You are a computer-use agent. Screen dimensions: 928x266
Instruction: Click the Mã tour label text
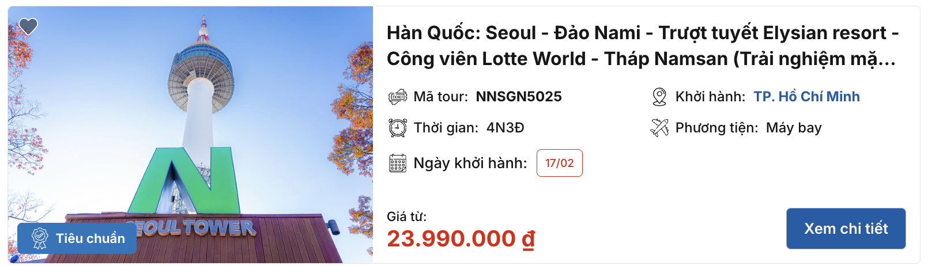point(441,97)
